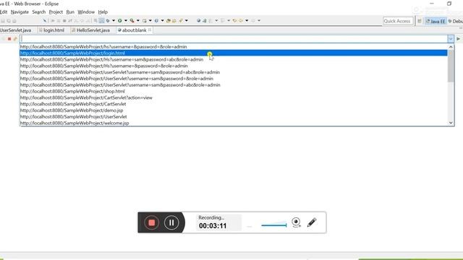Open the Open Perspective icon
Image resolution: width=463 pixels, height=260 pixels.
(x=420, y=21)
